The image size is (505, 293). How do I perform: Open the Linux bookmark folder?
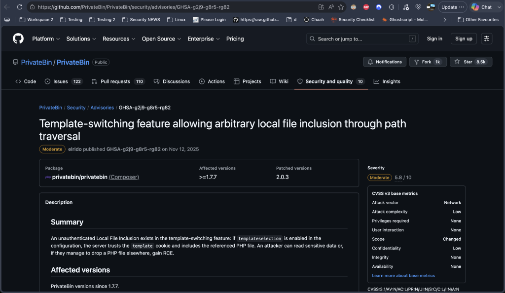click(177, 20)
